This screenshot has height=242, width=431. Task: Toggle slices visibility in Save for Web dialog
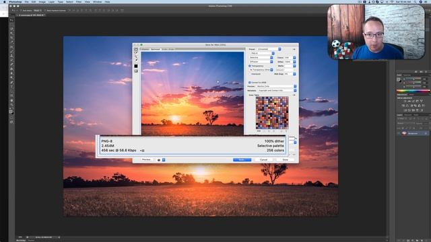click(136, 71)
